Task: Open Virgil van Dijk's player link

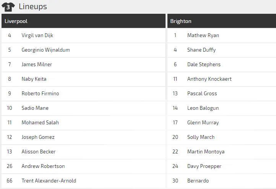Action: point(37,35)
